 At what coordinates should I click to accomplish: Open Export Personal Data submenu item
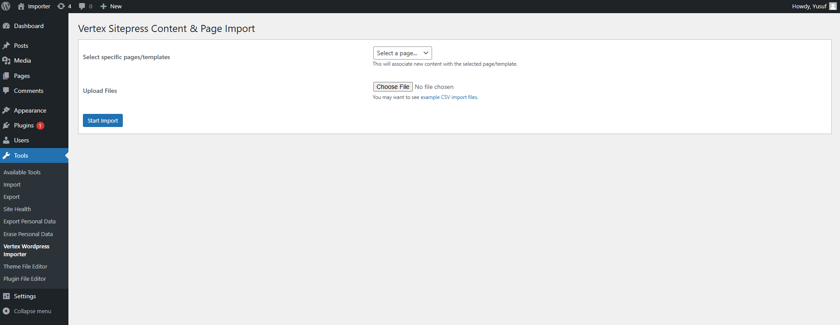[29, 221]
